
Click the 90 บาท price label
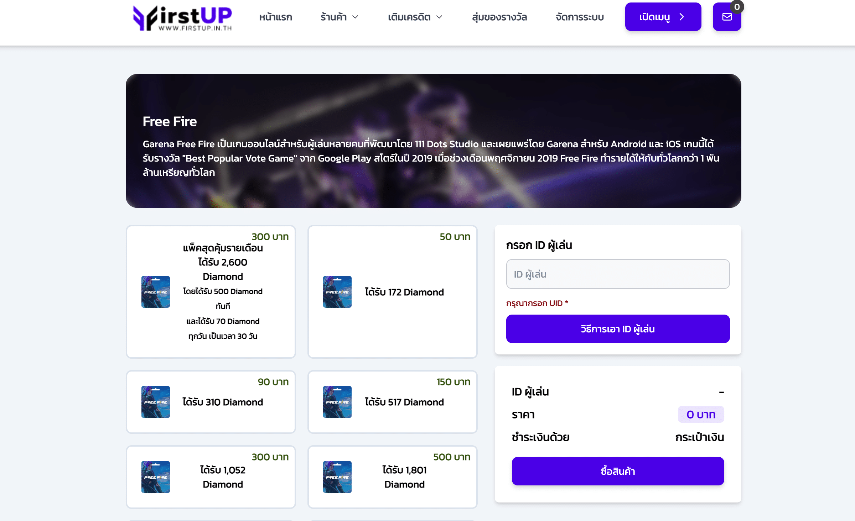click(x=273, y=382)
